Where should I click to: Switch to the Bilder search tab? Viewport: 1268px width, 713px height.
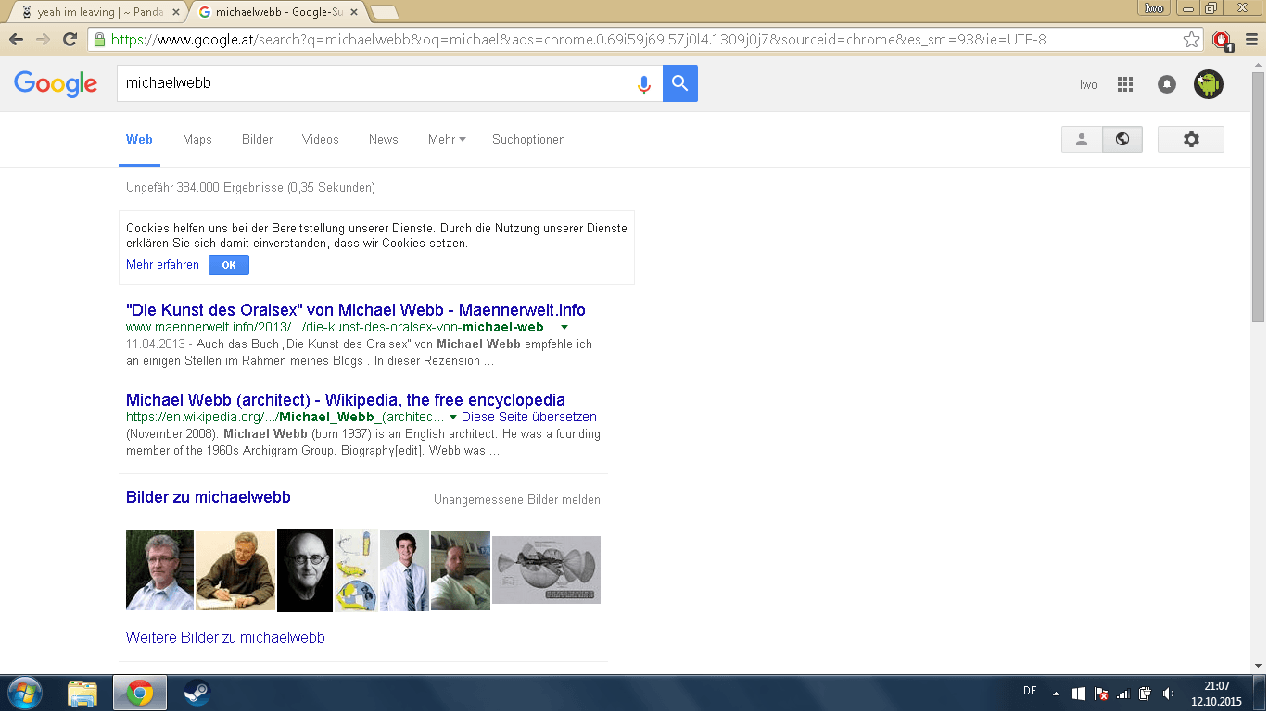click(x=257, y=140)
